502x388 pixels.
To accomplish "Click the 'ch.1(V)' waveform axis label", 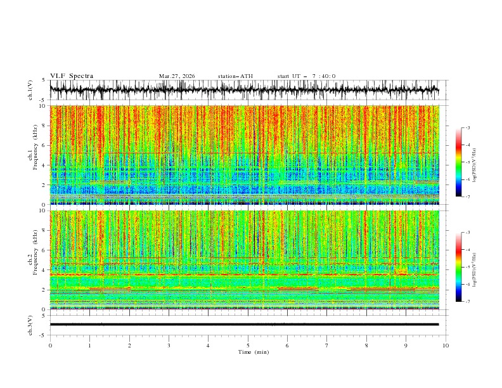I will click(x=30, y=90).
